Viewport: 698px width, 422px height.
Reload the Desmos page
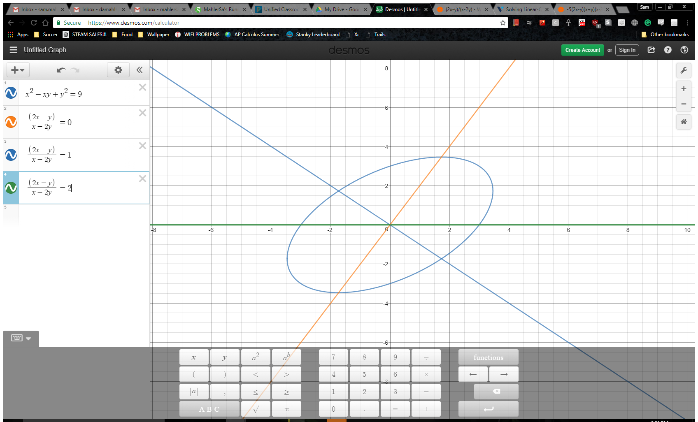point(34,23)
